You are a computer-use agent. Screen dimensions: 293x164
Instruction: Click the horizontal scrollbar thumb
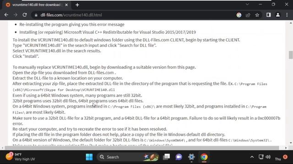pos(142,148)
